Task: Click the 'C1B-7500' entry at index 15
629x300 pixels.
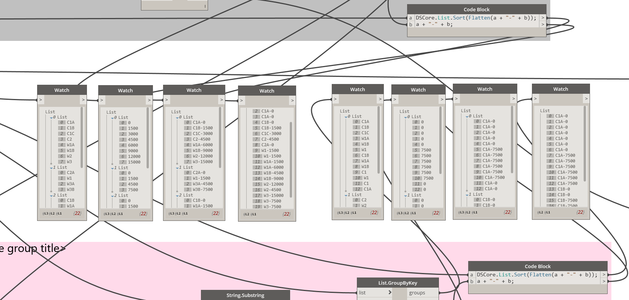Action: (568, 200)
